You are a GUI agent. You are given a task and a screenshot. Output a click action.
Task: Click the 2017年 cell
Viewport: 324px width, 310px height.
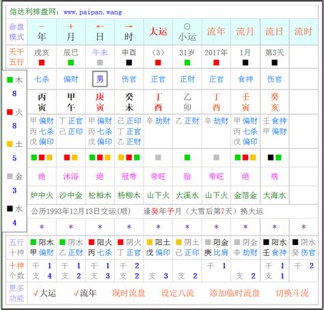click(216, 53)
